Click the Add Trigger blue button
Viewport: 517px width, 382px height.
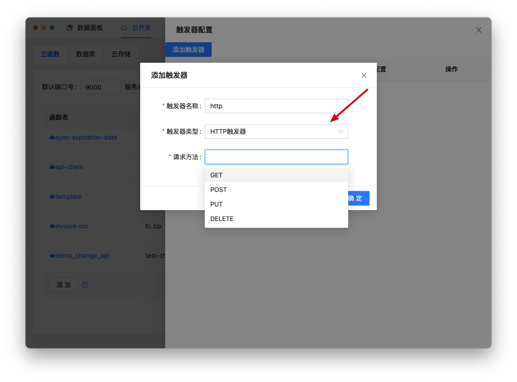tap(188, 50)
